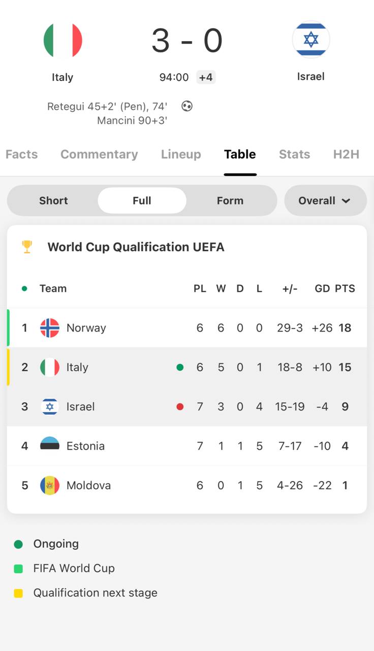Switch table view to Short
This screenshot has width=374, height=651.
pos(53,200)
